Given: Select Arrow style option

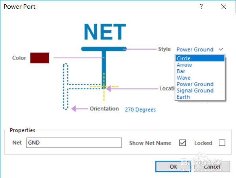Looking at the screenshot, I should point(200,65).
